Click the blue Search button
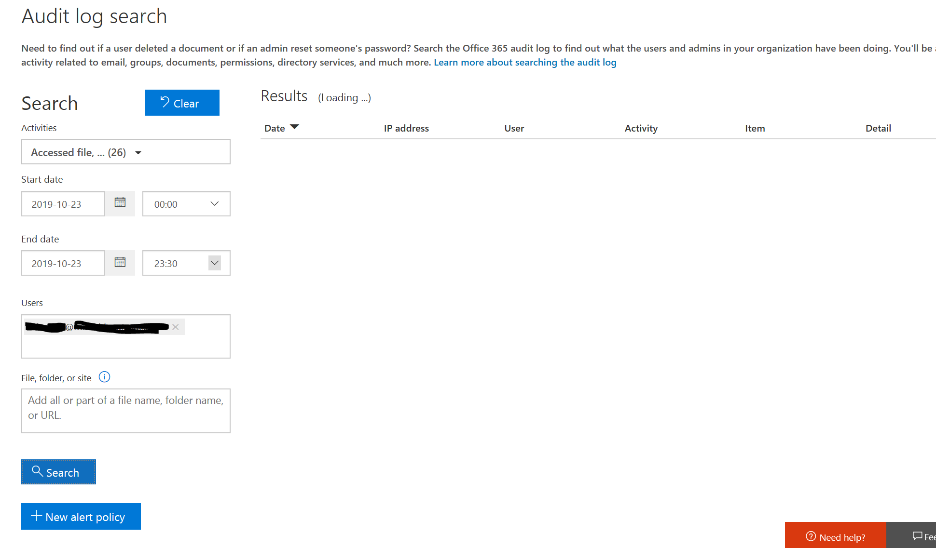 click(x=58, y=472)
